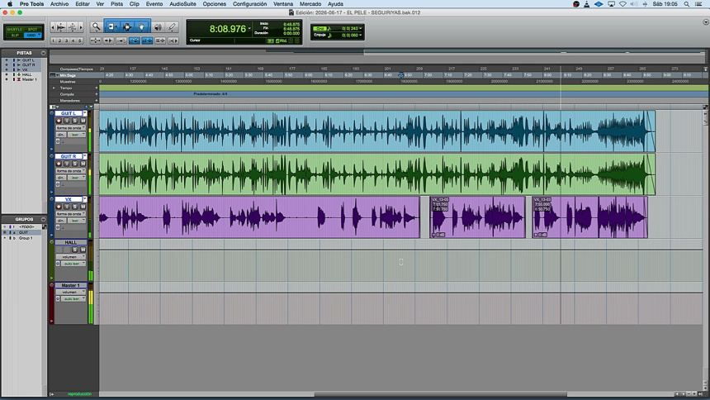This screenshot has height=400, width=710.
Task: Toggle Tab to Transients button
Action: coord(108,40)
